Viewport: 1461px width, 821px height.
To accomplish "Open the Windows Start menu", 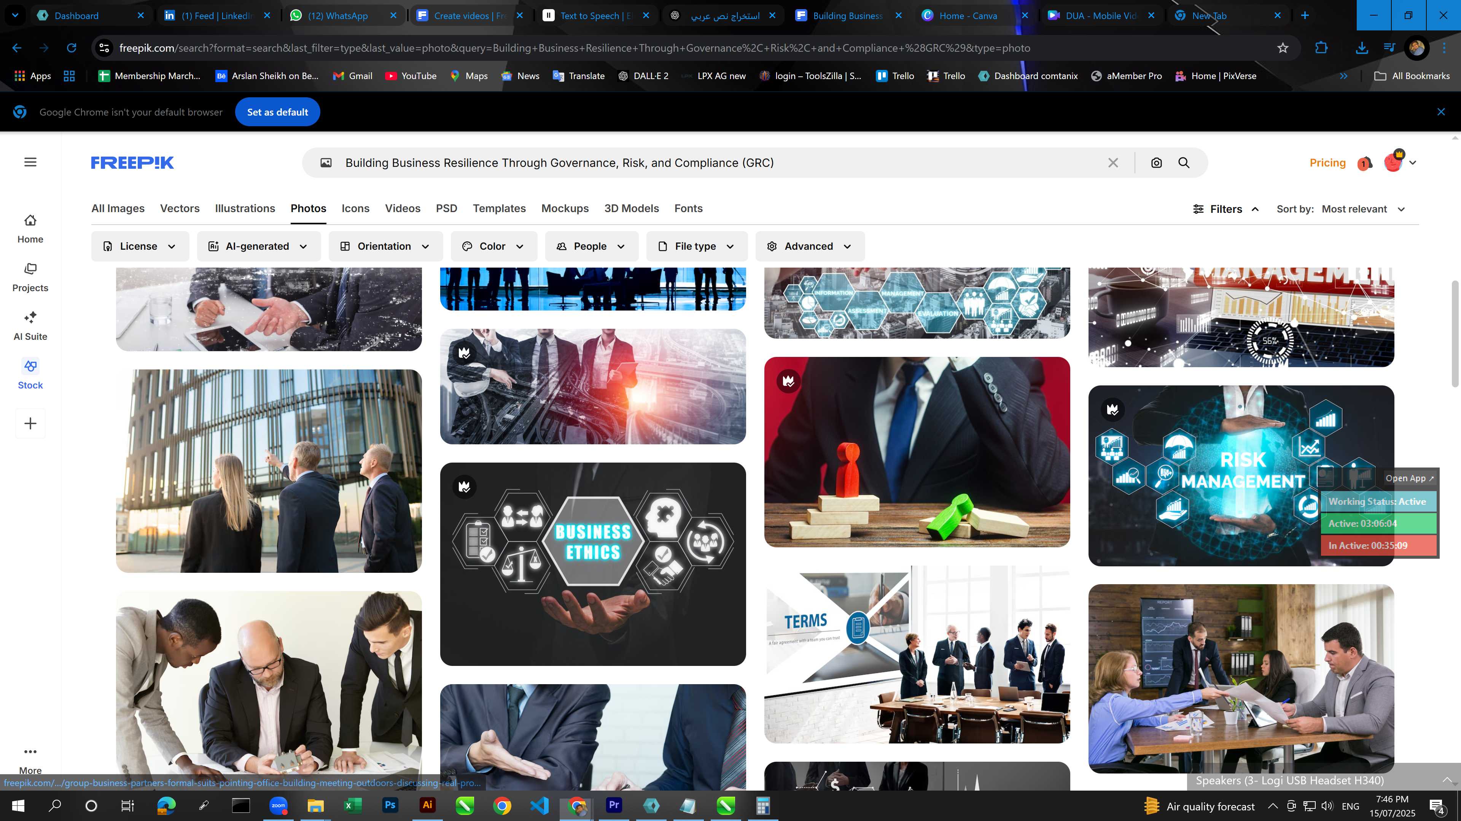I will coord(18,806).
